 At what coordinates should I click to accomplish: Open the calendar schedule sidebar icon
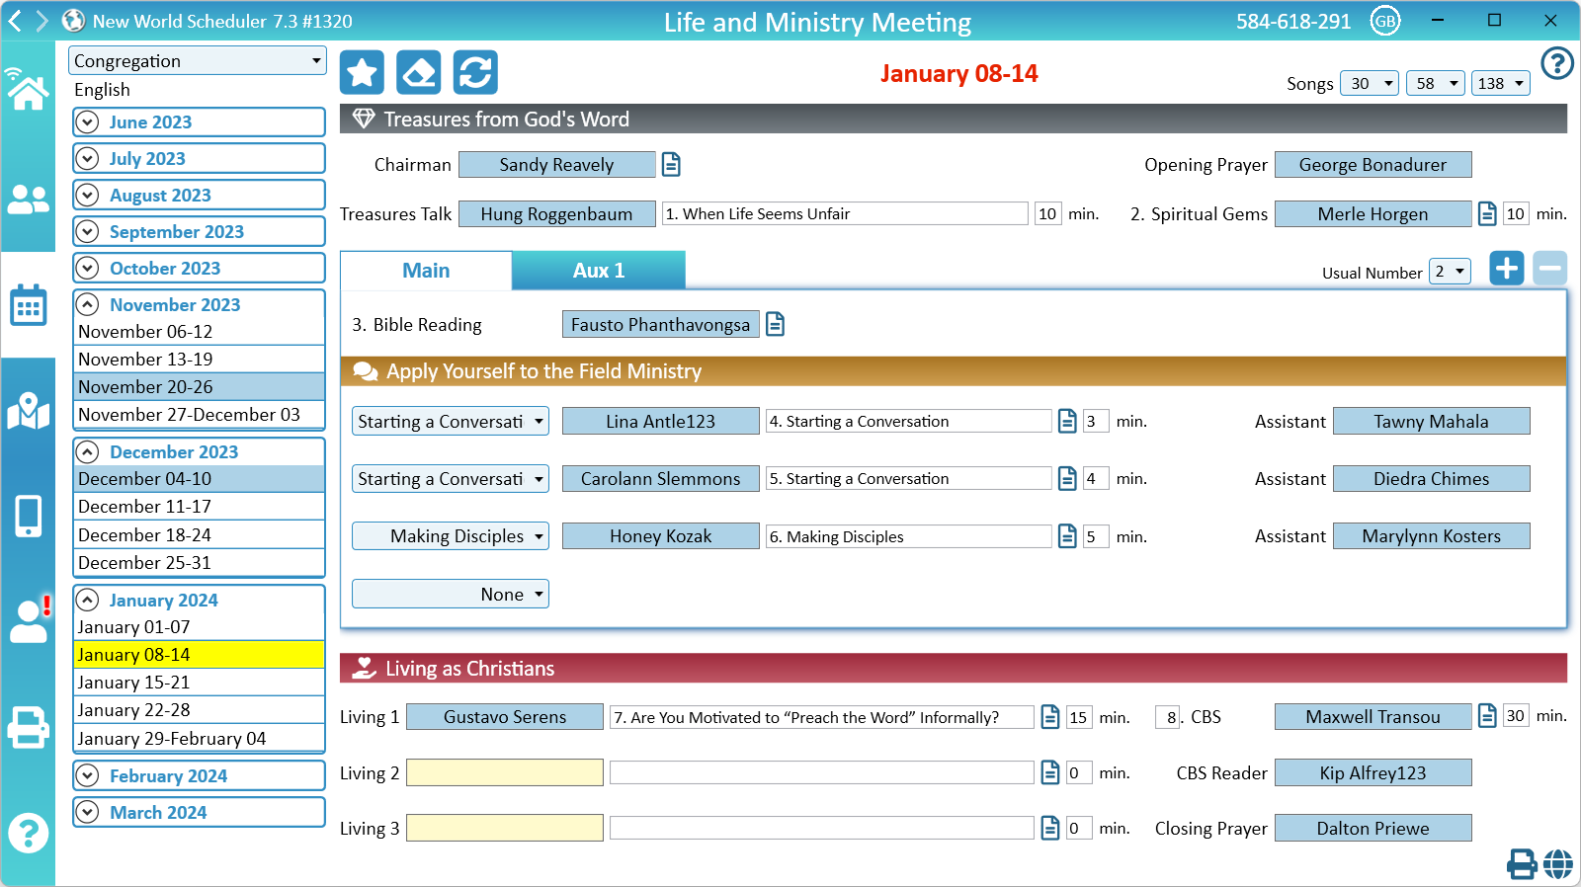pyautogui.click(x=28, y=305)
